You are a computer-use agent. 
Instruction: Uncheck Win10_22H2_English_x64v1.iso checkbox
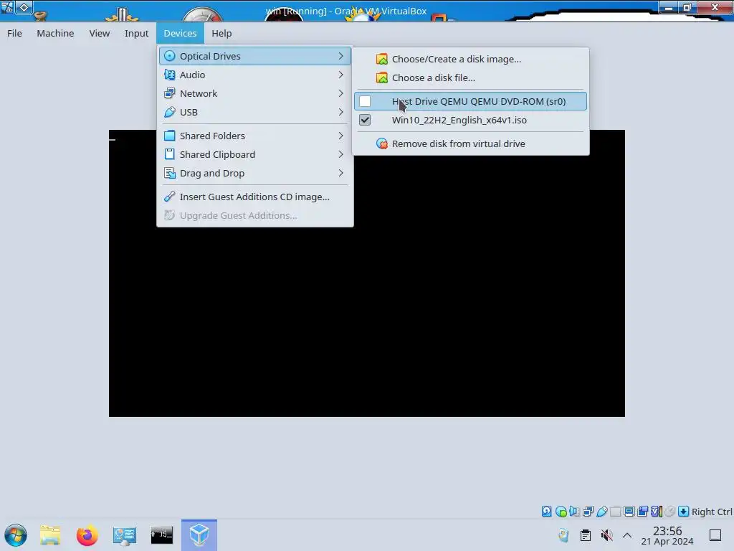365,120
